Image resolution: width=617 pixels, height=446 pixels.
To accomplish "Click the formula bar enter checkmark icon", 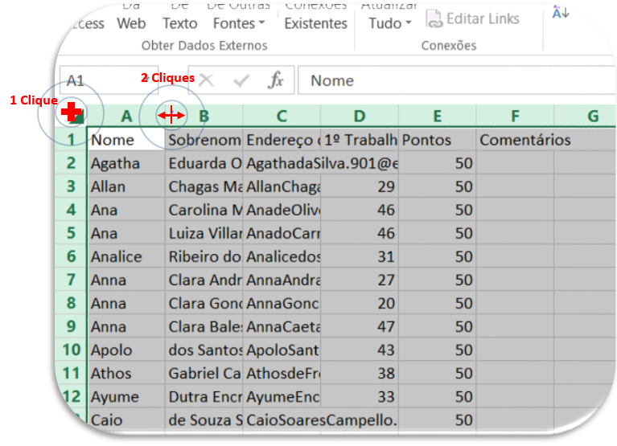I will point(241,80).
